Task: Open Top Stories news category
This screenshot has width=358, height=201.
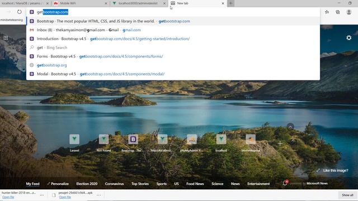Action: pos(140,184)
